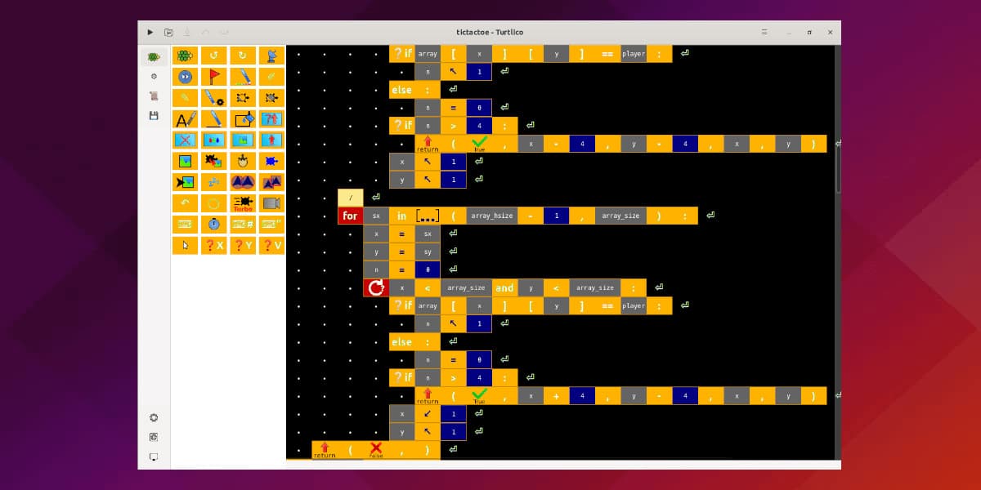The image size is (981, 490).
Task: Choose the video camera block in the palette
Action: click(271, 203)
